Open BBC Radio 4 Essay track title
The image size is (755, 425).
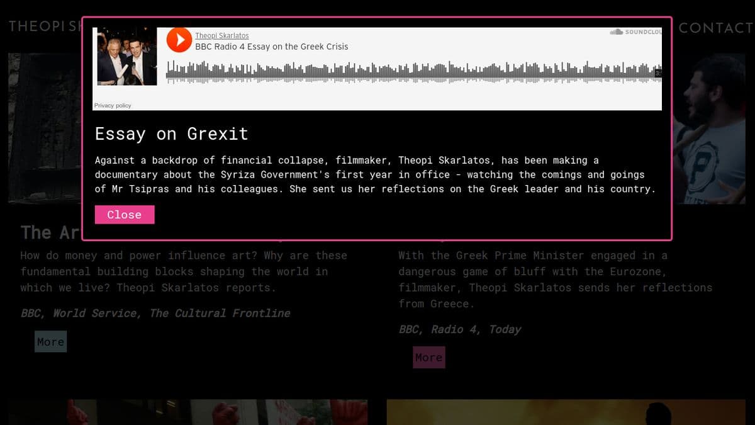click(x=271, y=47)
